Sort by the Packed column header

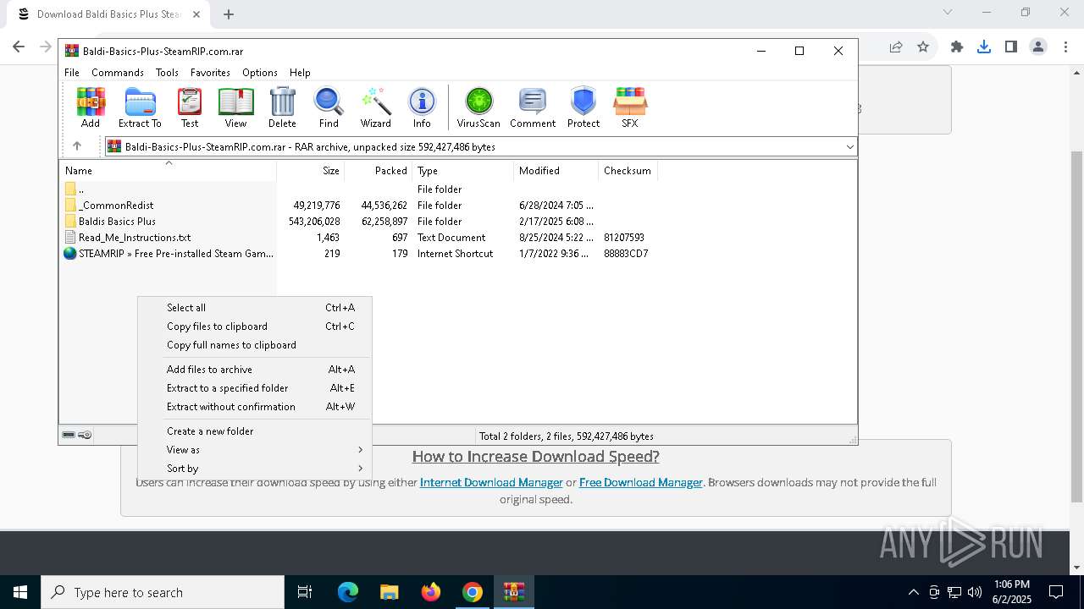coord(379,171)
